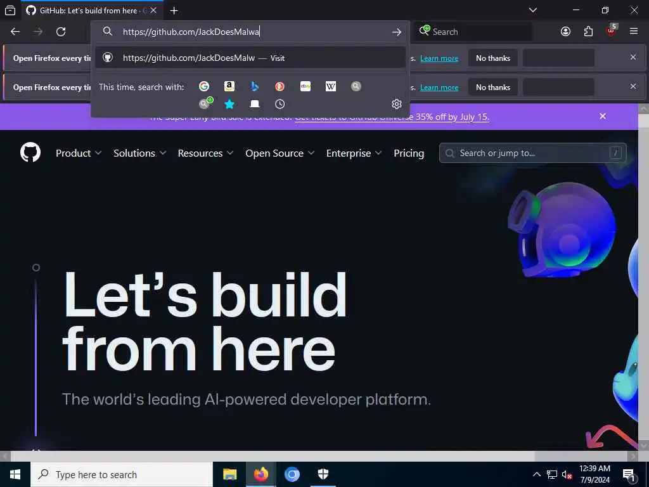
Task: Open the Extensions puzzle icon
Action: click(588, 32)
